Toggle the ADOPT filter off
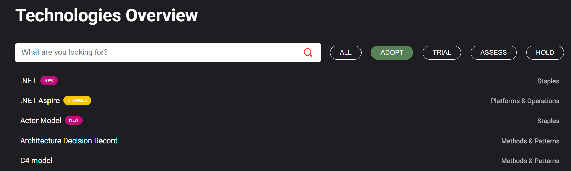571x171 pixels. [x=392, y=52]
